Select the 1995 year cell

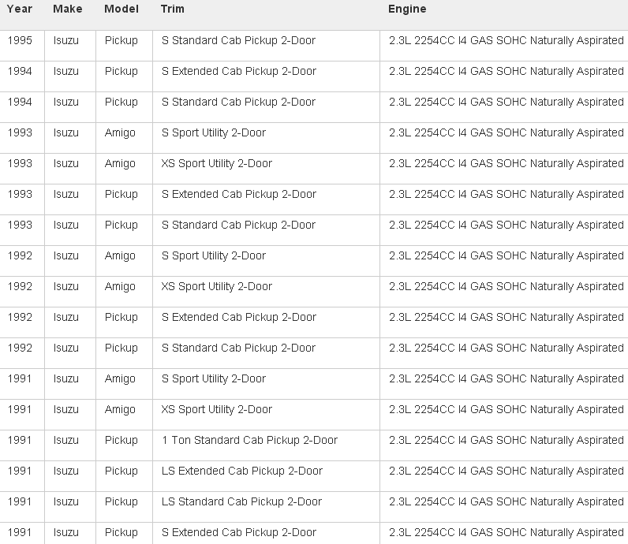pyautogui.click(x=21, y=40)
